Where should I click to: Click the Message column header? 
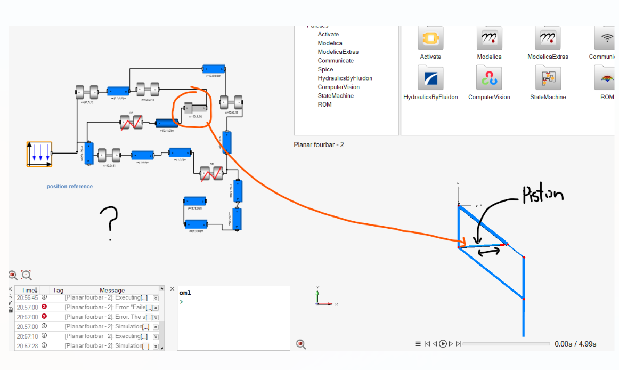pyautogui.click(x=112, y=290)
